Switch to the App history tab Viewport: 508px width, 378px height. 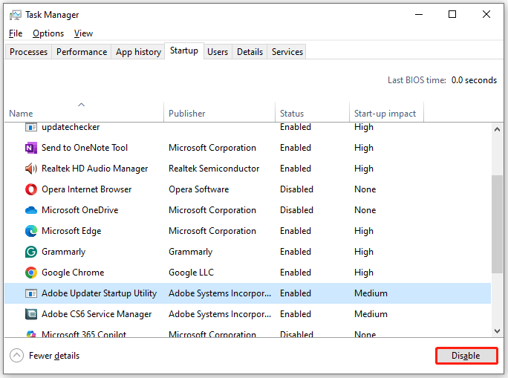(138, 52)
